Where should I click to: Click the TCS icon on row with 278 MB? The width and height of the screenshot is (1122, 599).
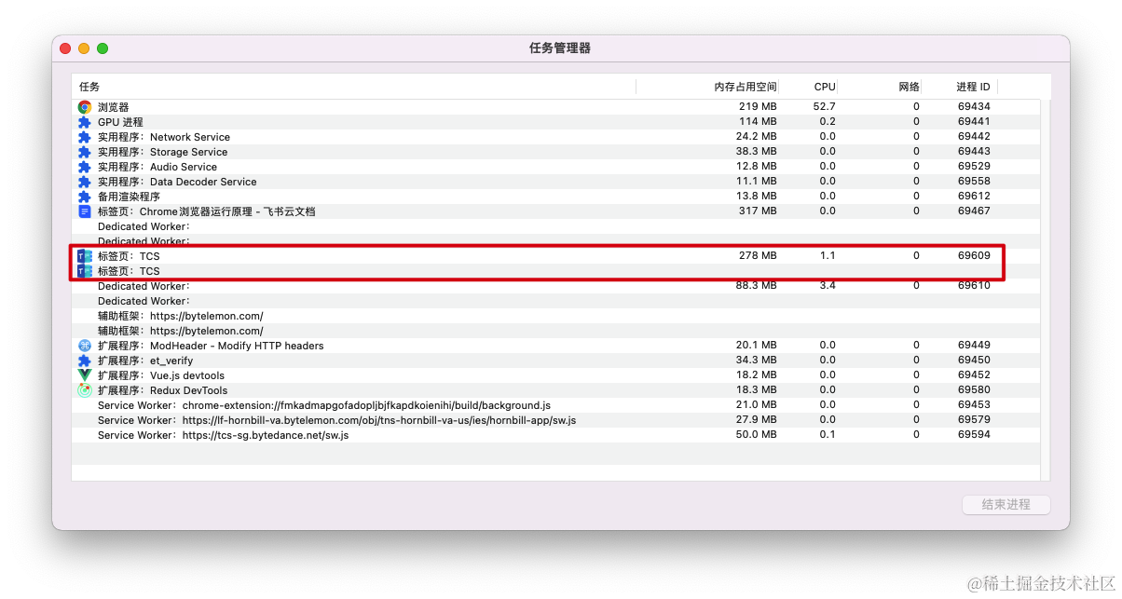click(x=85, y=256)
